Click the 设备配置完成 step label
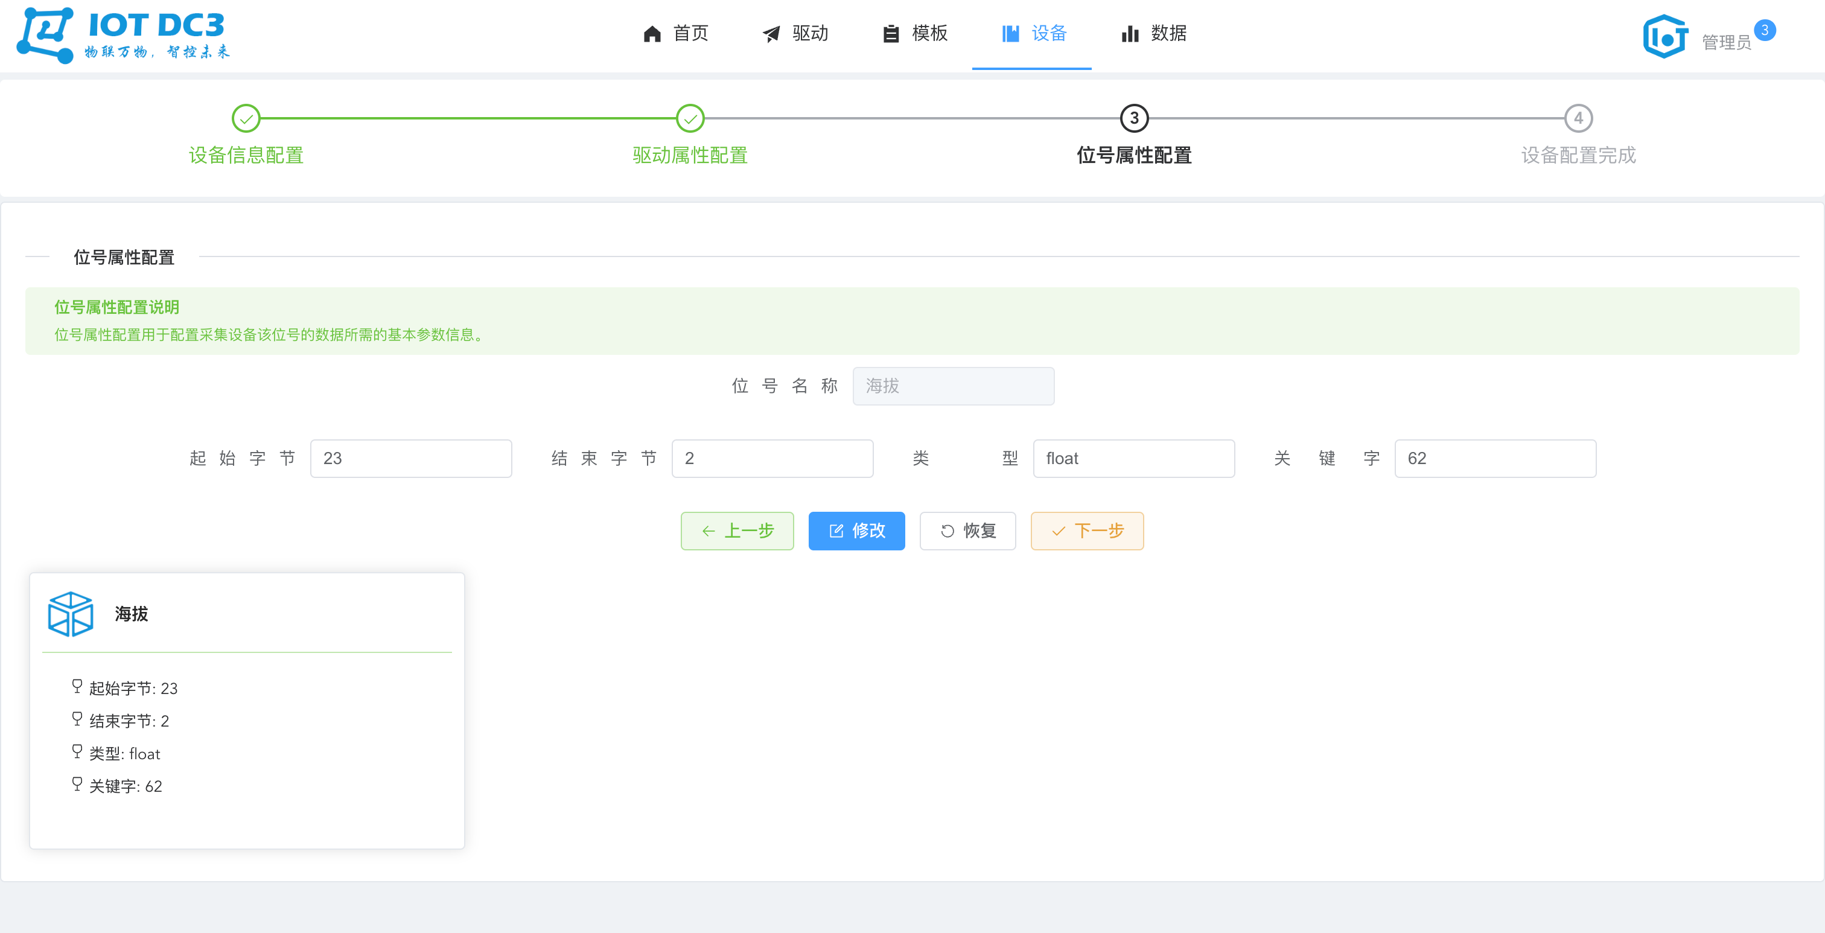1825x933 pixels. (1578, 155)
